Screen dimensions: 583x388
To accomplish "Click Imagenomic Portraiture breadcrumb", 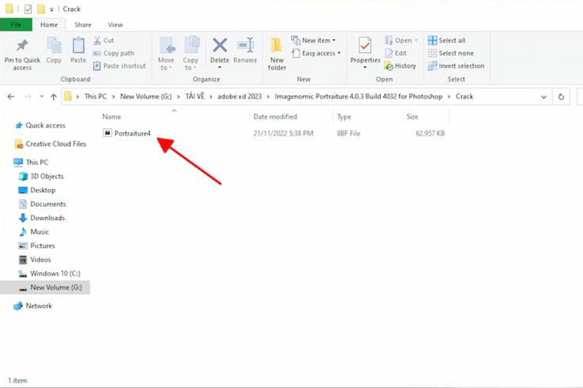I will [358, 96].
